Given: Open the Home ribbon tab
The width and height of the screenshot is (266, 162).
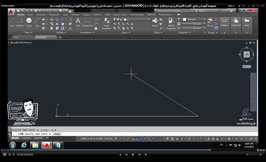Looking at the screenshot, I should 21,15.
